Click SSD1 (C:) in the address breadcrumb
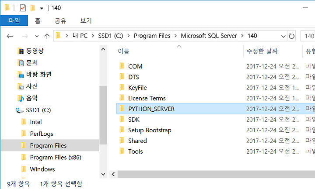This screenshot has width=315, height=189. (x=111, y=36)
